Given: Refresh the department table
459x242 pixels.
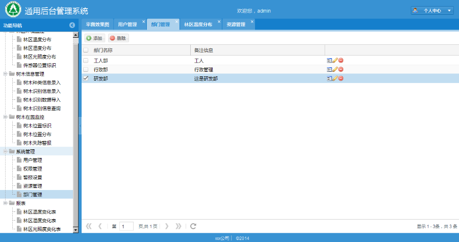Looking at the screenshot, I should tap(193, 226).
